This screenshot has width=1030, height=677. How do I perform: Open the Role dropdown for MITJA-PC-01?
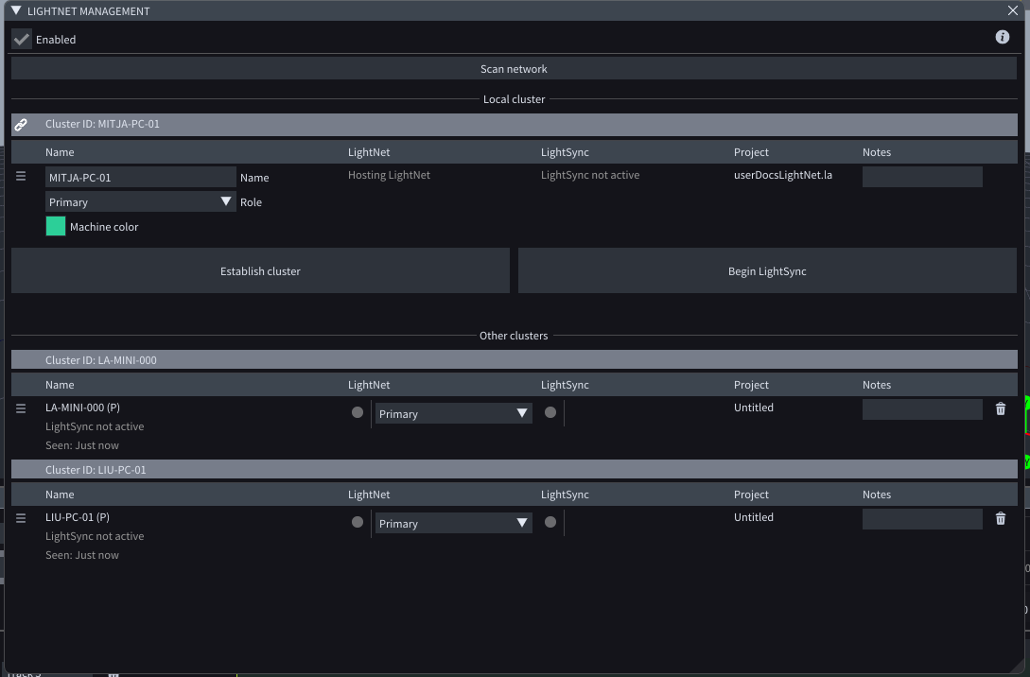pyautogui.click(x=140, y=201)
